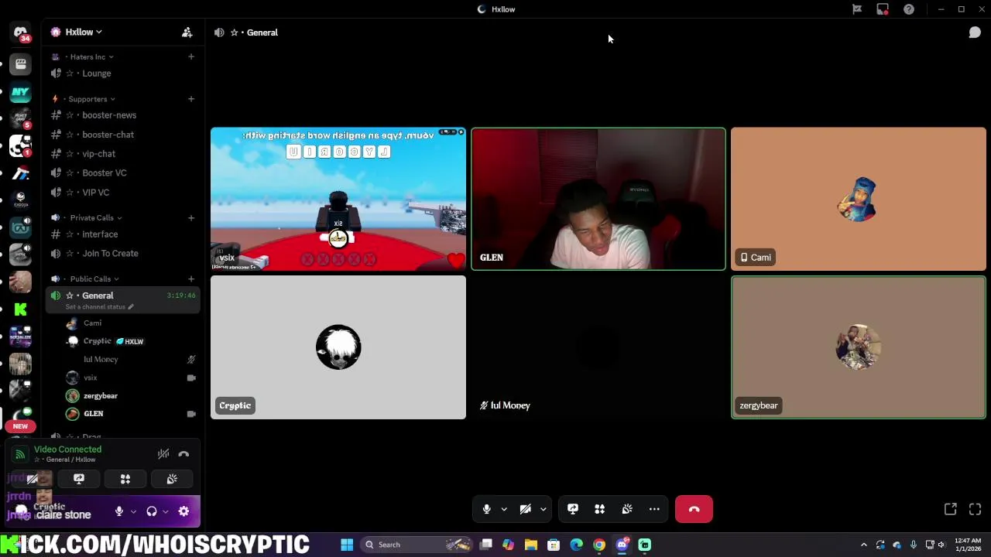The width and height of the screenshot is (991, 557).
Task: Toggle camera in the call controls
Action: click(x=525, y=509)
